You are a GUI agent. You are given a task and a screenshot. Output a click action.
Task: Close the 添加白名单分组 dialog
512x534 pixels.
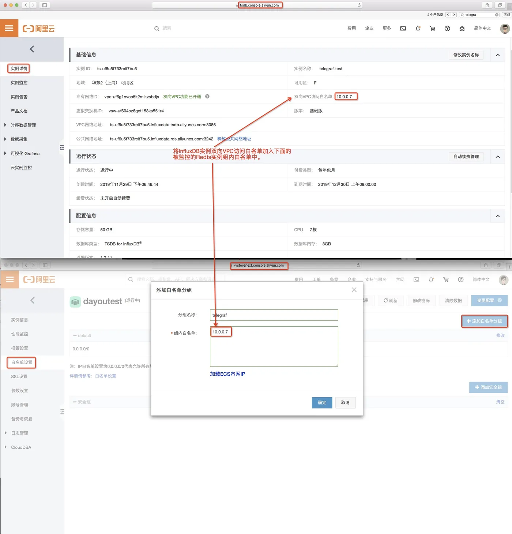(354, 290)
